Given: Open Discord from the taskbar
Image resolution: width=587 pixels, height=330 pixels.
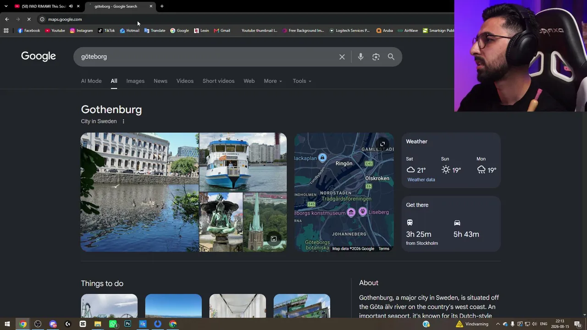Looking at the screenshot, I should coord(53,324).
